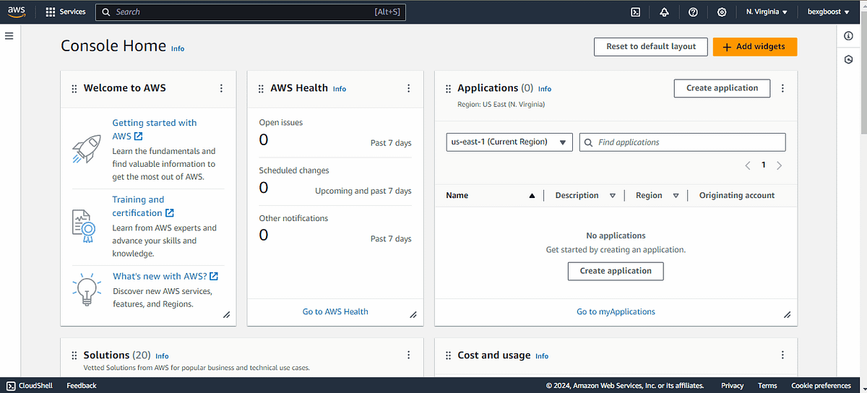Open CloudShell from top bar icon
Image resolution: width=867 pixels, height=393 pixels.
636,12
